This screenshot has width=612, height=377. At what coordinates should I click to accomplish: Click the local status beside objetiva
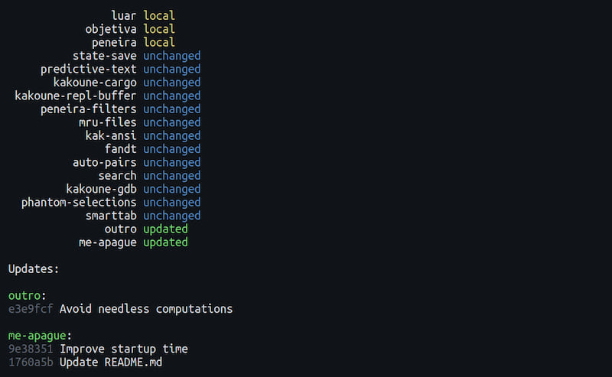[159, 29]
